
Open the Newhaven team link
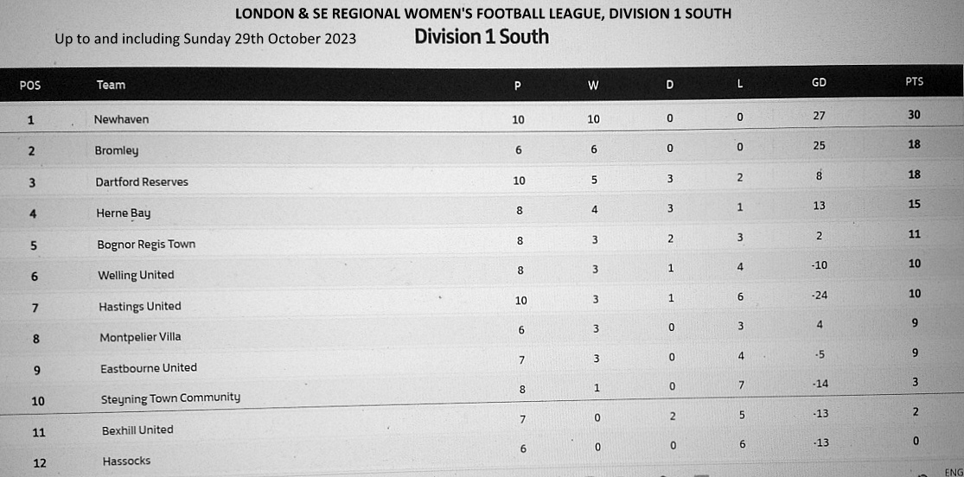pos(121,119)
